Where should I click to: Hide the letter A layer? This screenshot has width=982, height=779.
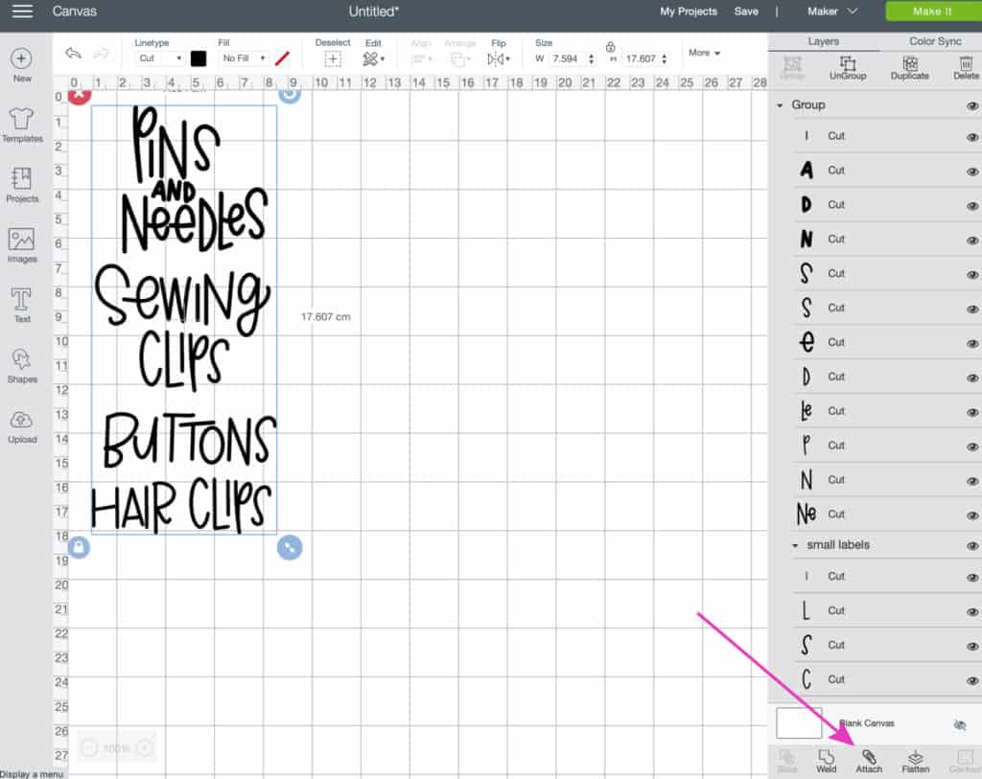[972, 171]
